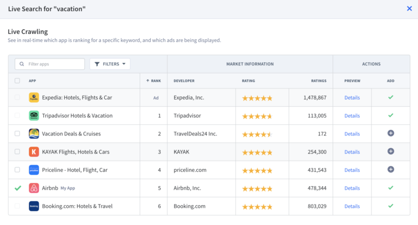This screenshot has height=225, width=418.
Task: Add Vacation Deals & Cruises with plus icon
Action: pyautogui.click(x=390, y=134)
